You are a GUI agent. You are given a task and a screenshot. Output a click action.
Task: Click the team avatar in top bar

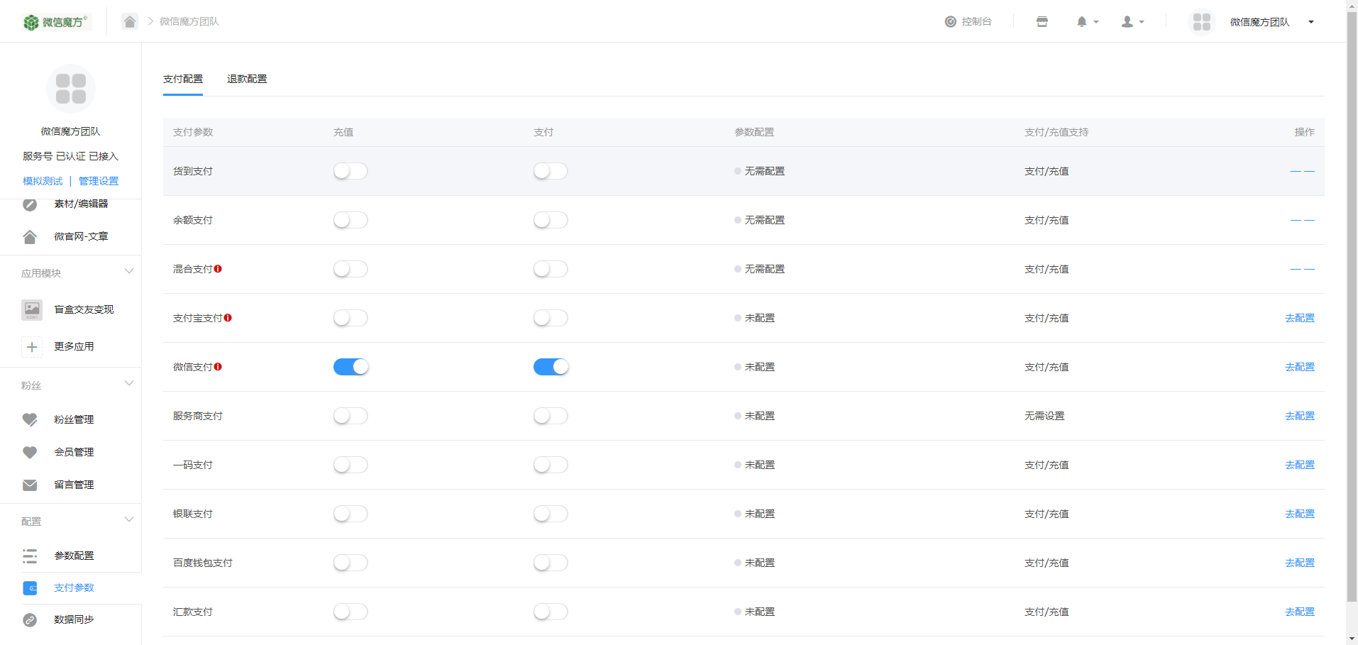point(1202,22)
